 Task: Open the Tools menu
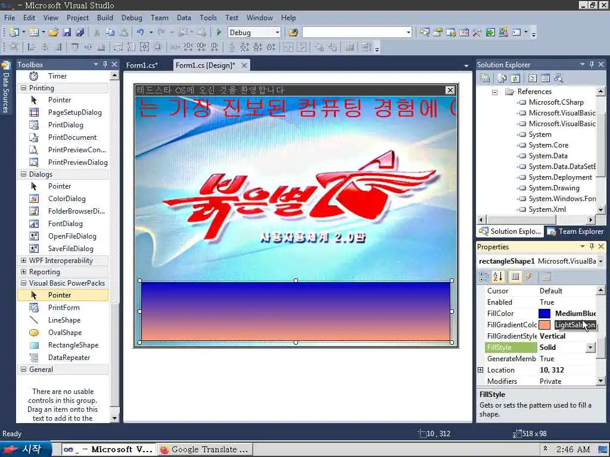[208, 17]
